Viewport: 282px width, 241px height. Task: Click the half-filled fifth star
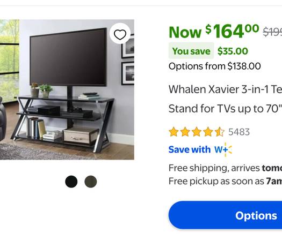click(220, 132)
